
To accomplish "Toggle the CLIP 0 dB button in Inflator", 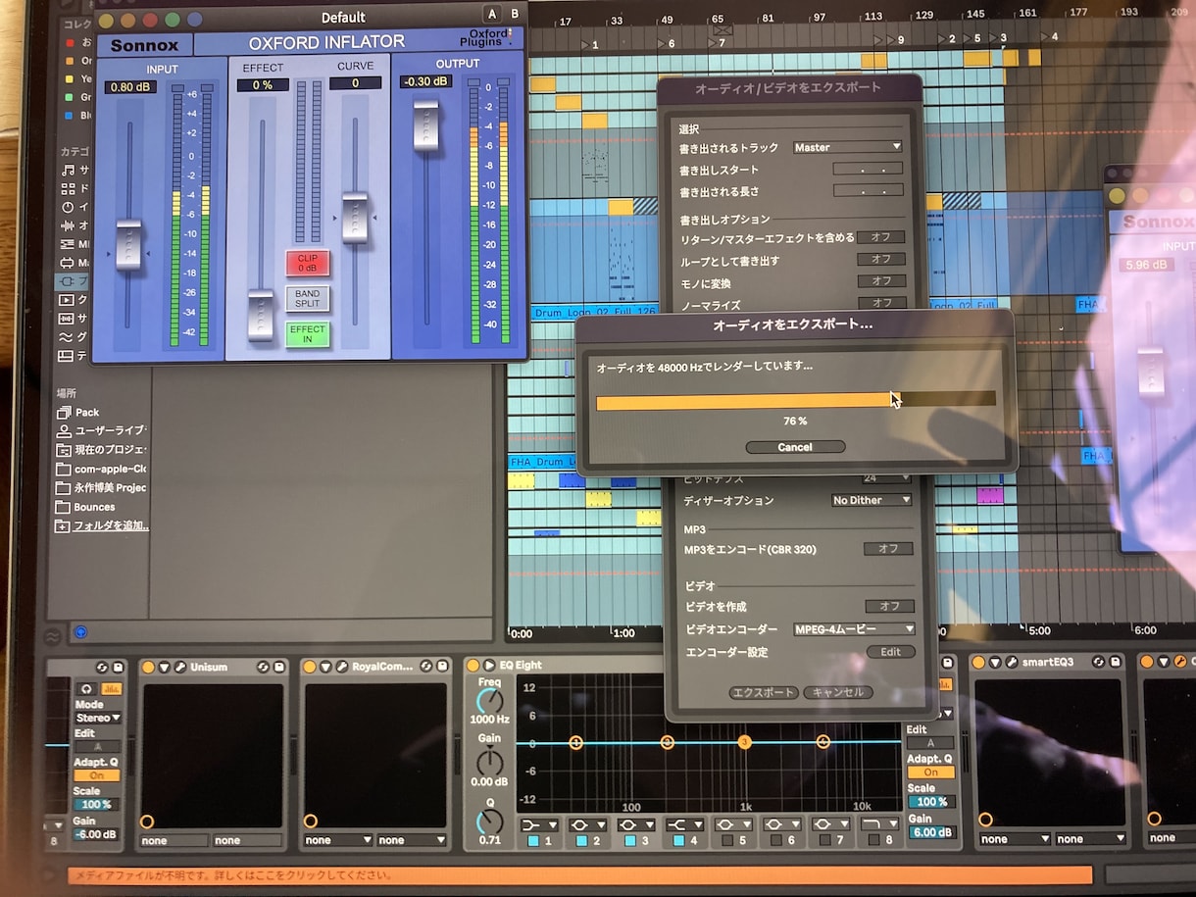I will click(x=307, y=263).
